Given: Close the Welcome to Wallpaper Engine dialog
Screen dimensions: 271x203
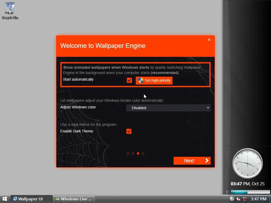Looking at the screenshot, I should (209, 40).
